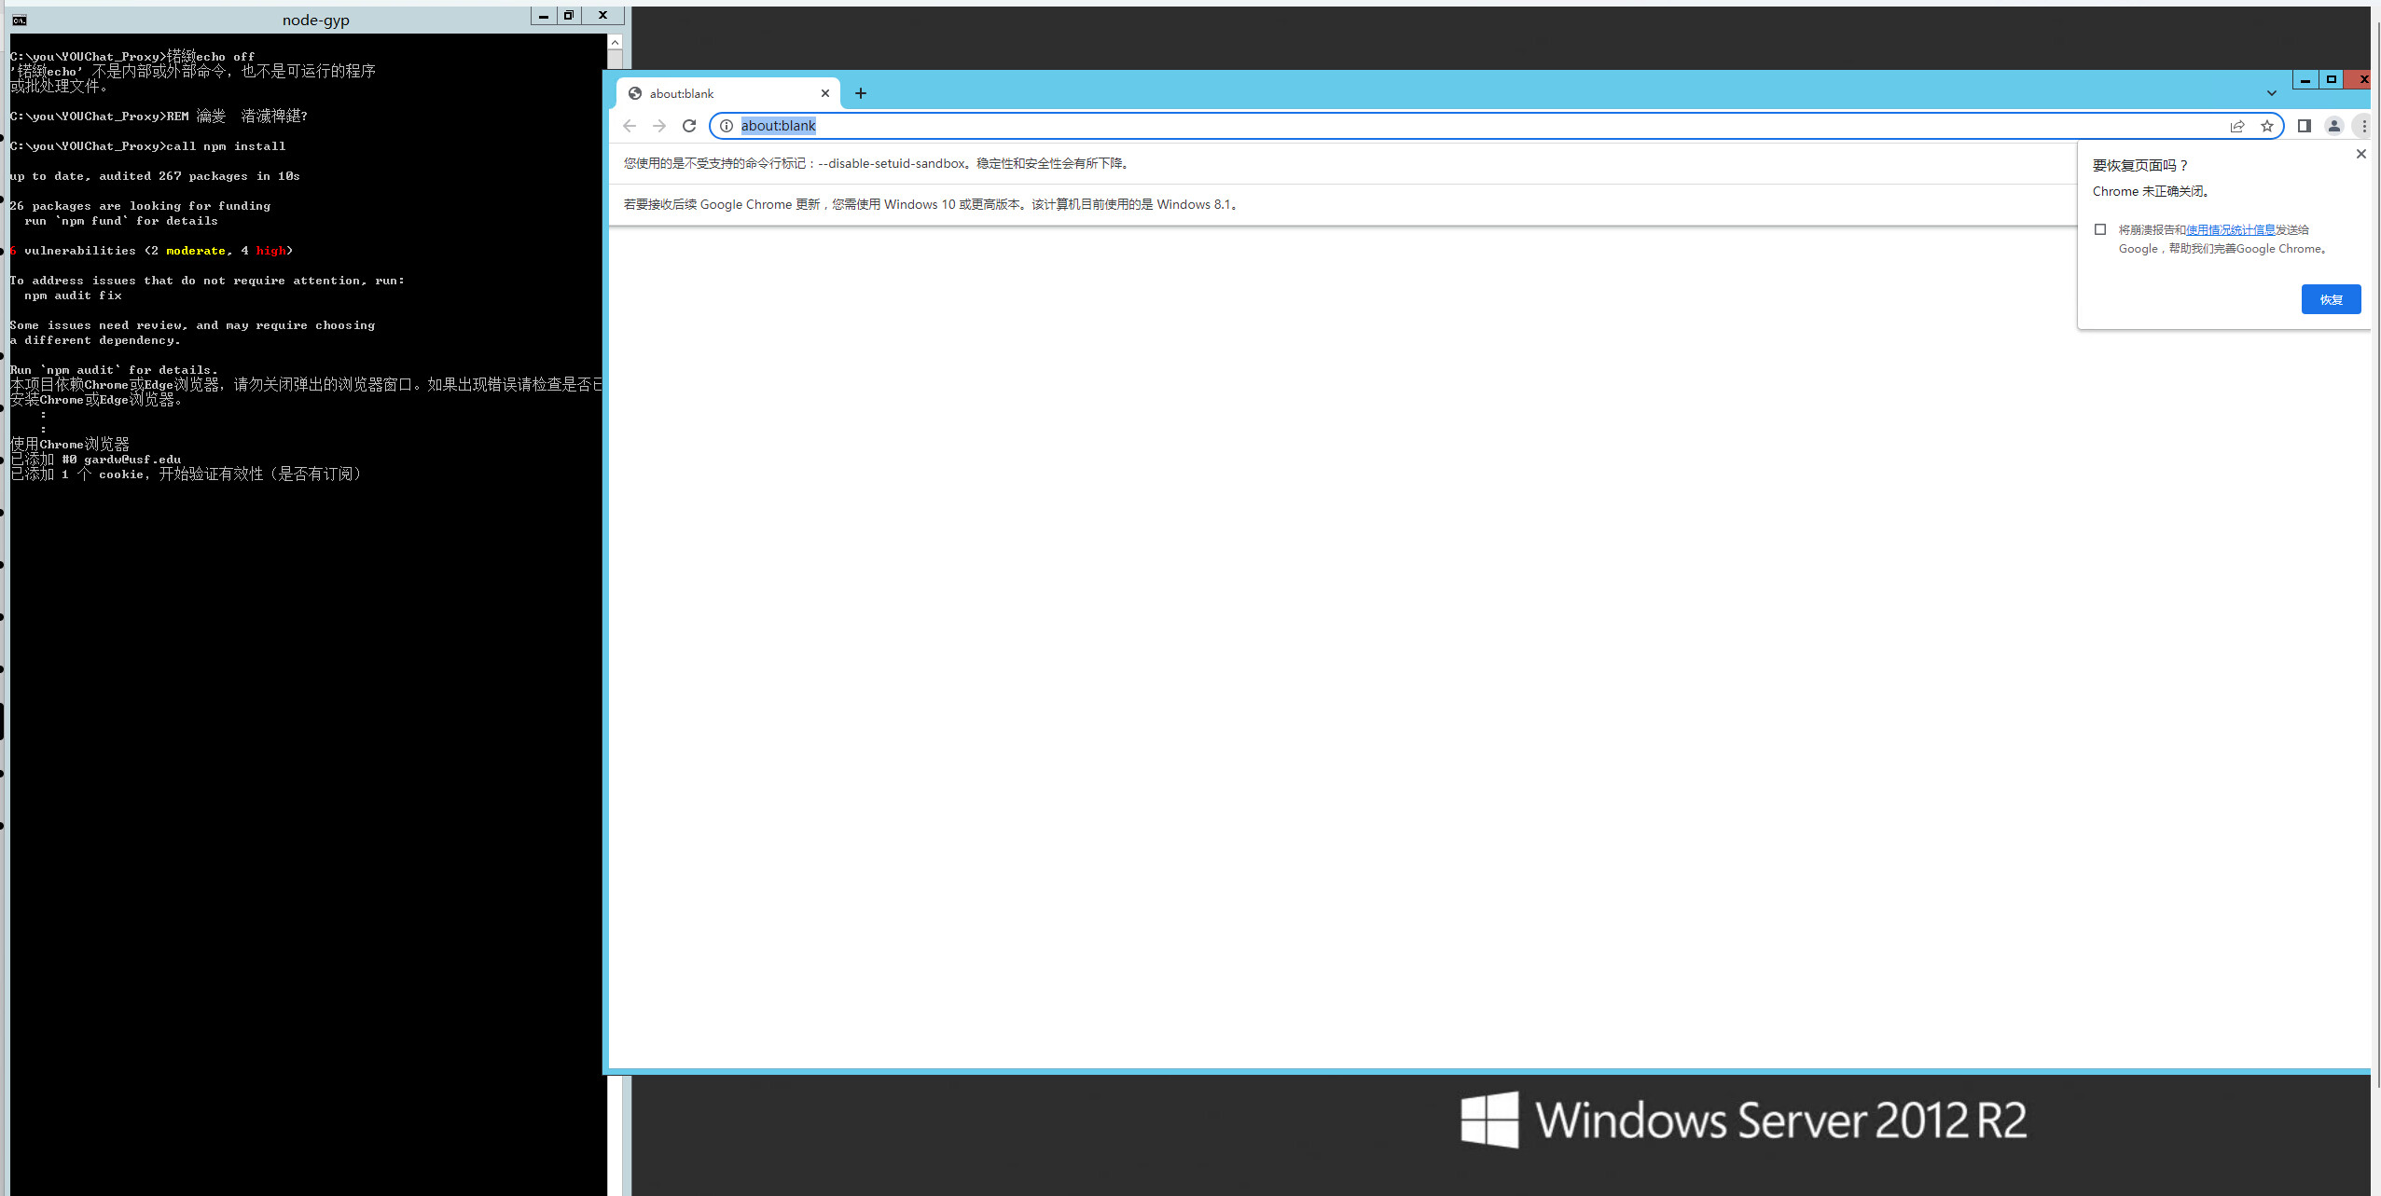Screen dimensions: 2381x1196
Task: Close the about:blank tab
Action: 825,93
